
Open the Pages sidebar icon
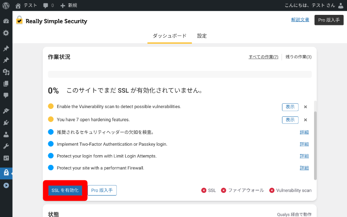(x=6, y=84)
